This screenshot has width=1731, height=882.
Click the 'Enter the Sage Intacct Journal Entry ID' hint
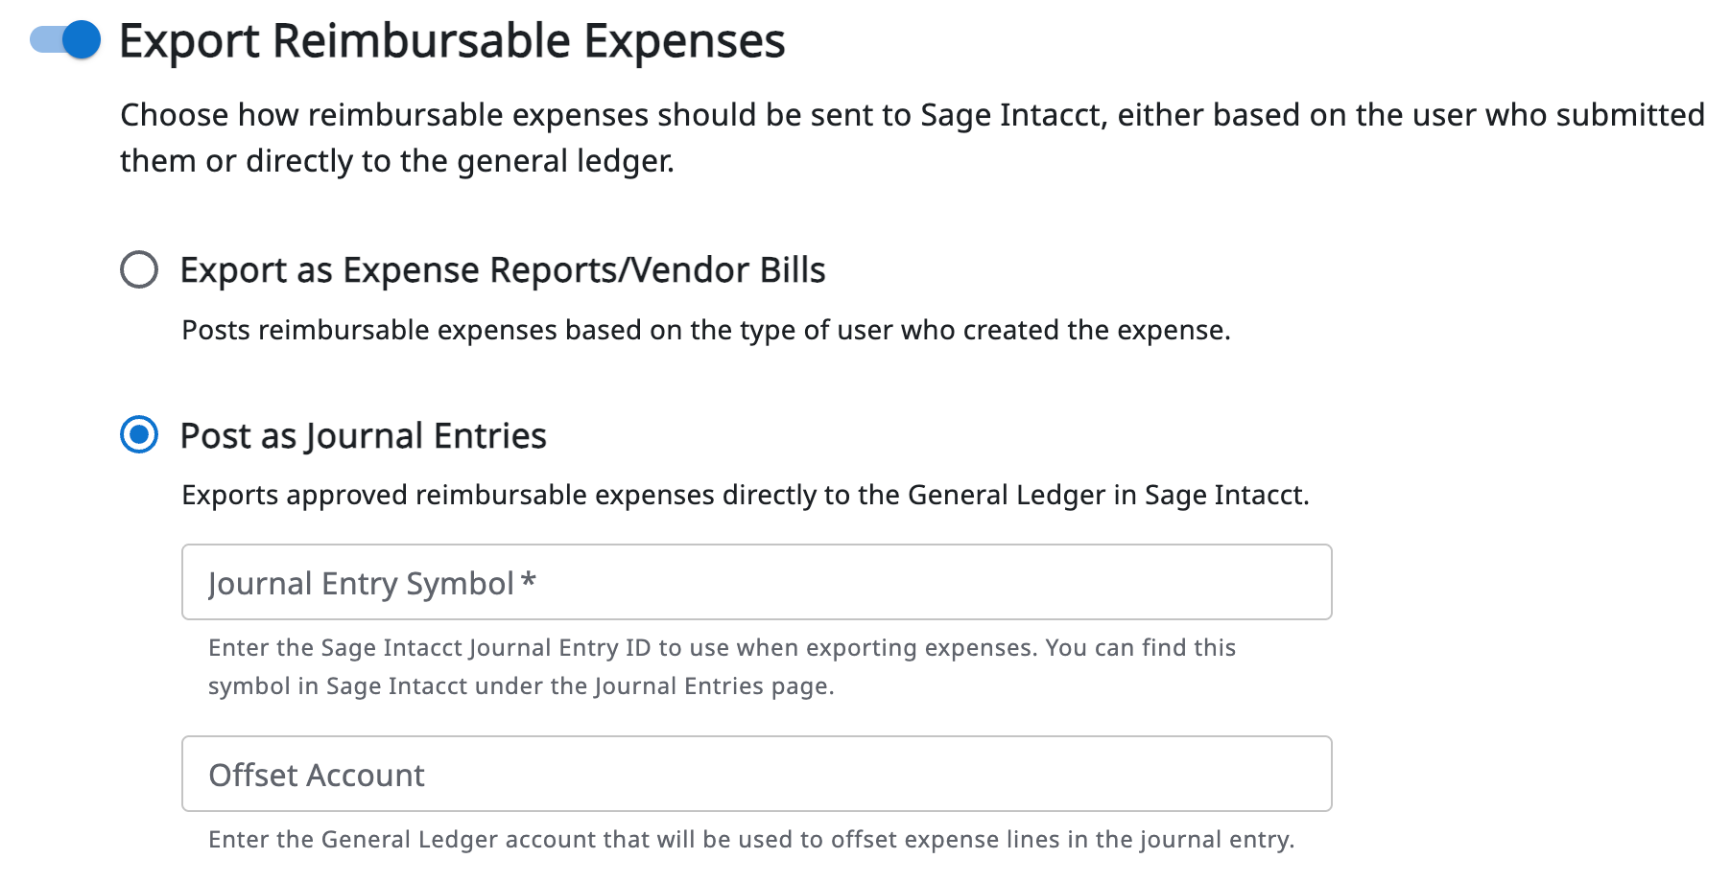722,648
